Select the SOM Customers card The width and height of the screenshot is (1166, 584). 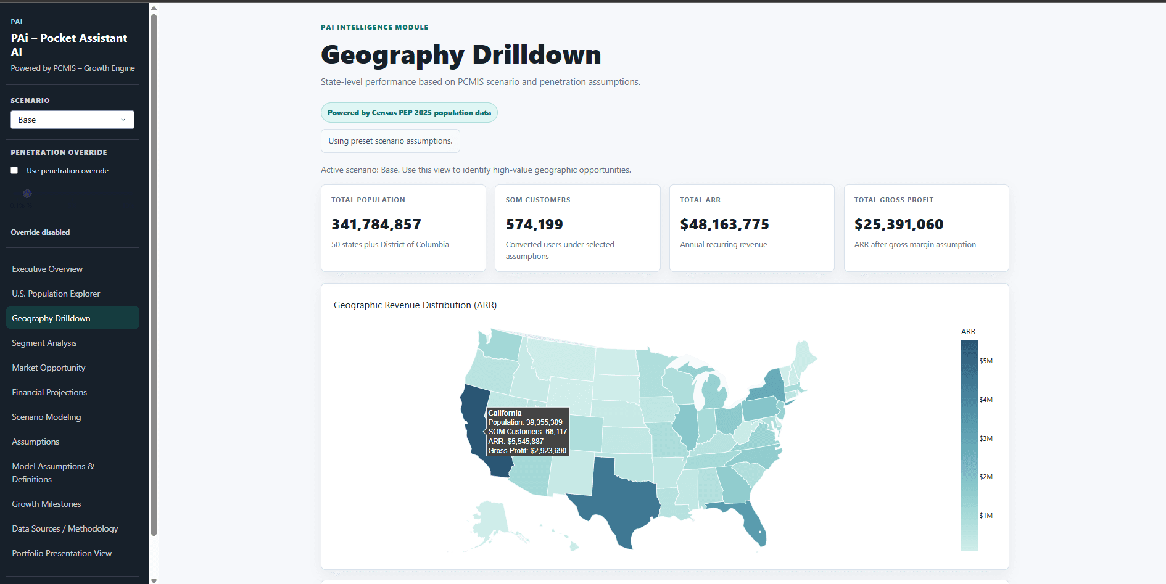(577, 228)
